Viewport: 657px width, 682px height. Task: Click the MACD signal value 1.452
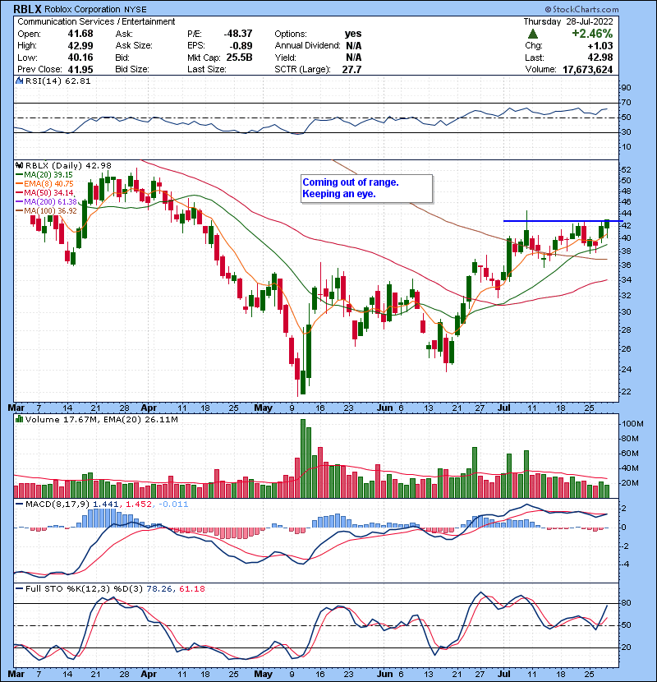click(139, 505)
